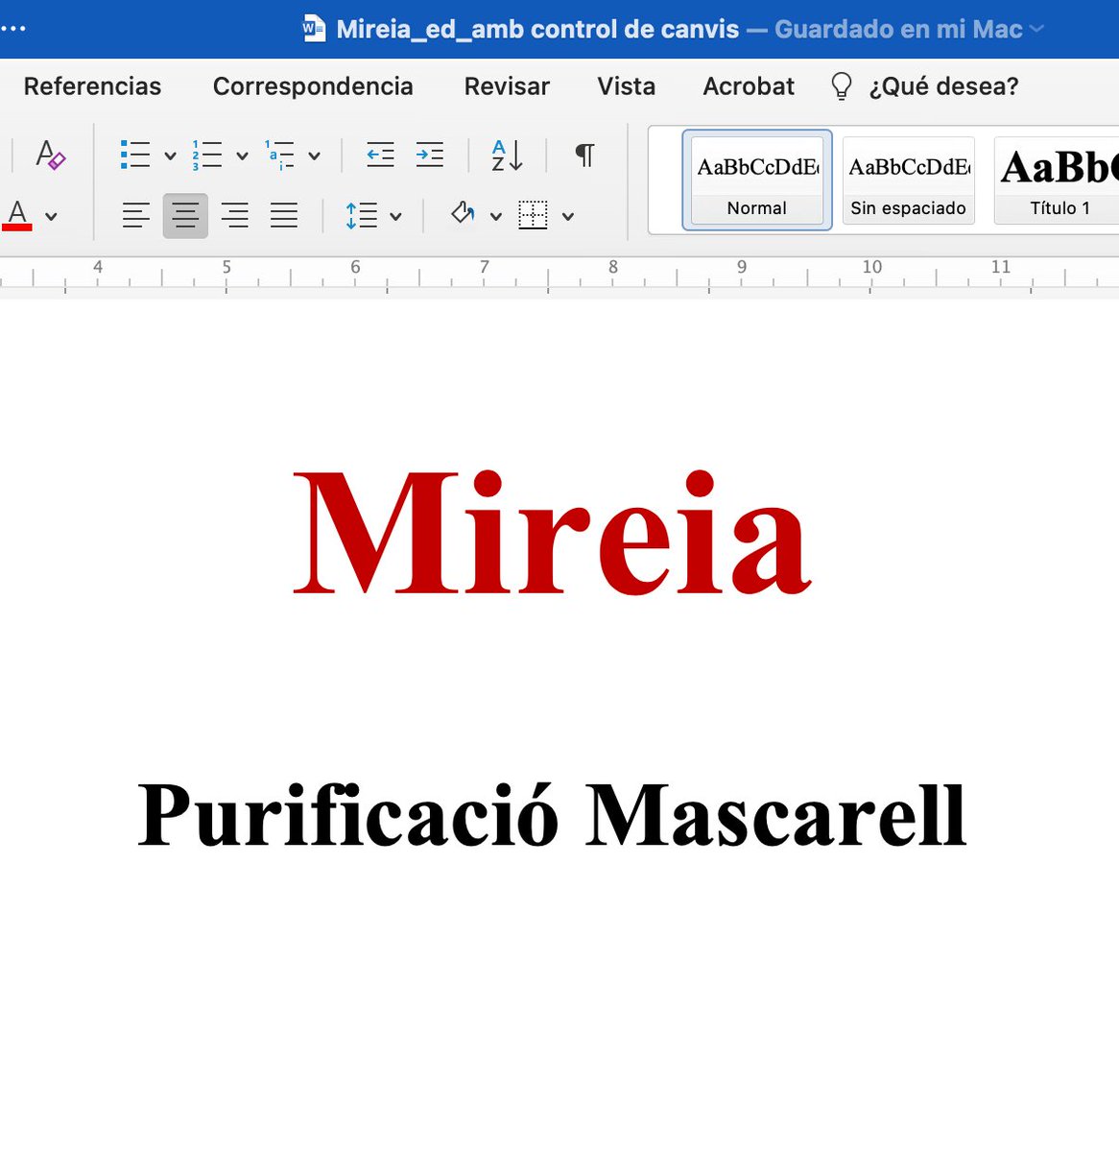Increase paragraph indent

(430, 155)
